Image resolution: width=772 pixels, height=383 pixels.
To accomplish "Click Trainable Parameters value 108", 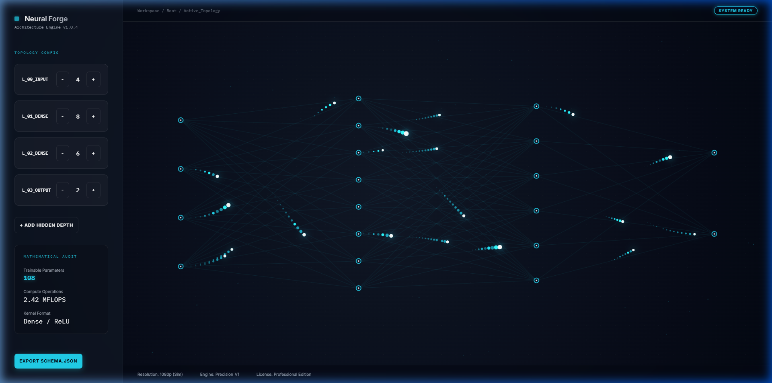I will click(x=29, y=278).
